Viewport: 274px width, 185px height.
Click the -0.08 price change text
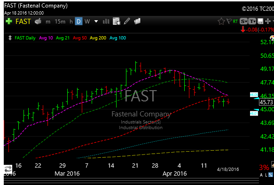click(x=252, y=30)
